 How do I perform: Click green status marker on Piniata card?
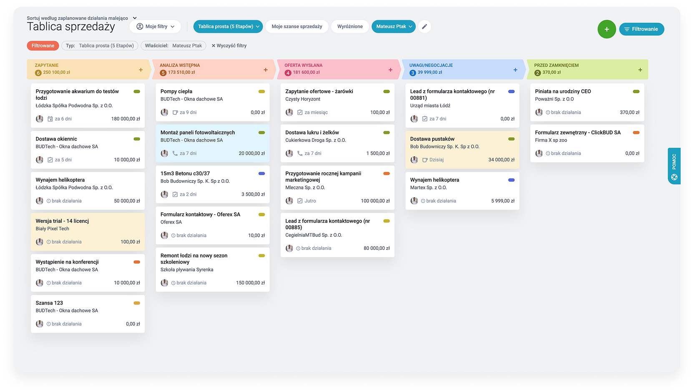click(x=636, y=91)
